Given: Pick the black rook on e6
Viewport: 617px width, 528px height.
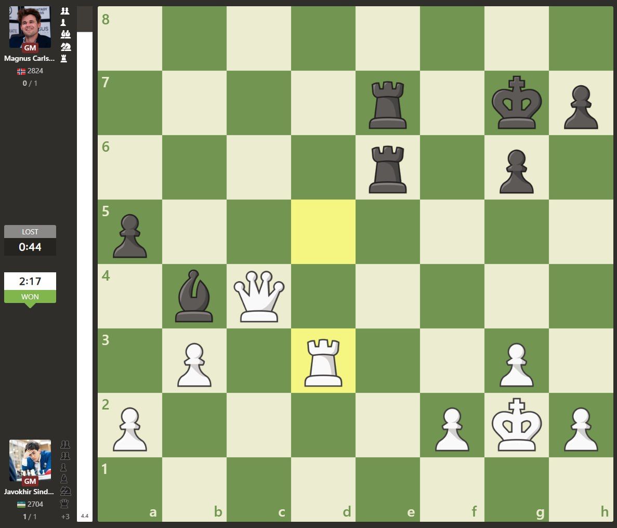Looking at the screenshot, I should (x=387, y=168).
